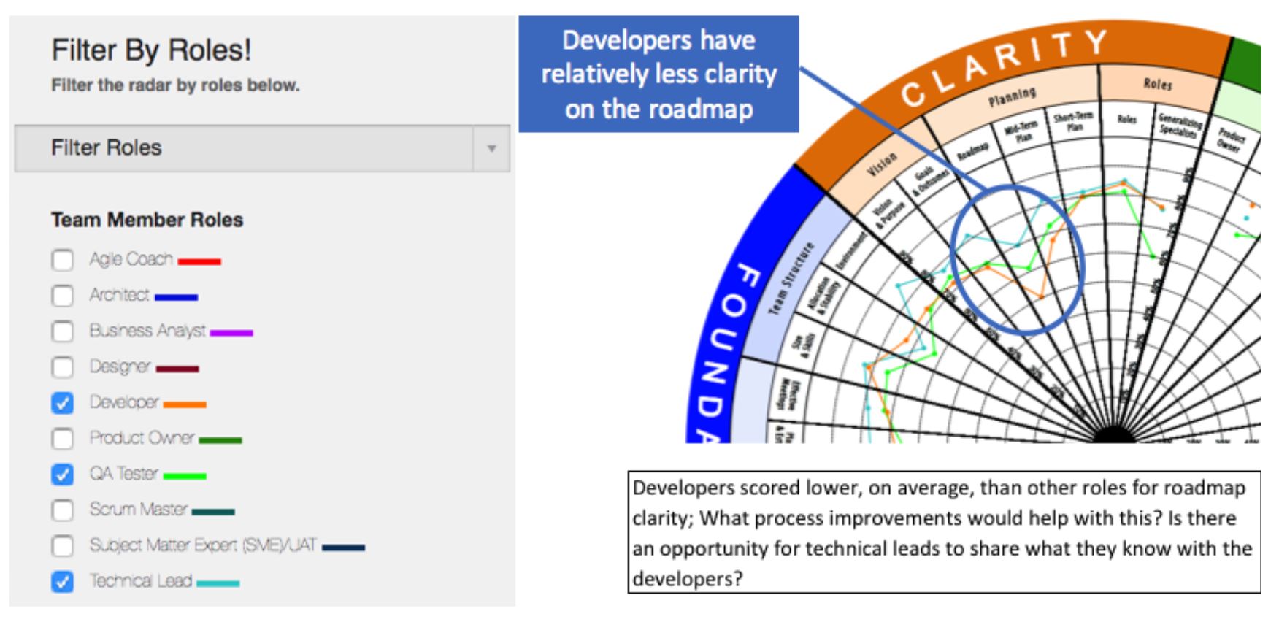This screenshot has width=1279, height=622.
Task: Uncheck the Developer role checkbox
Action: (63, 403)
